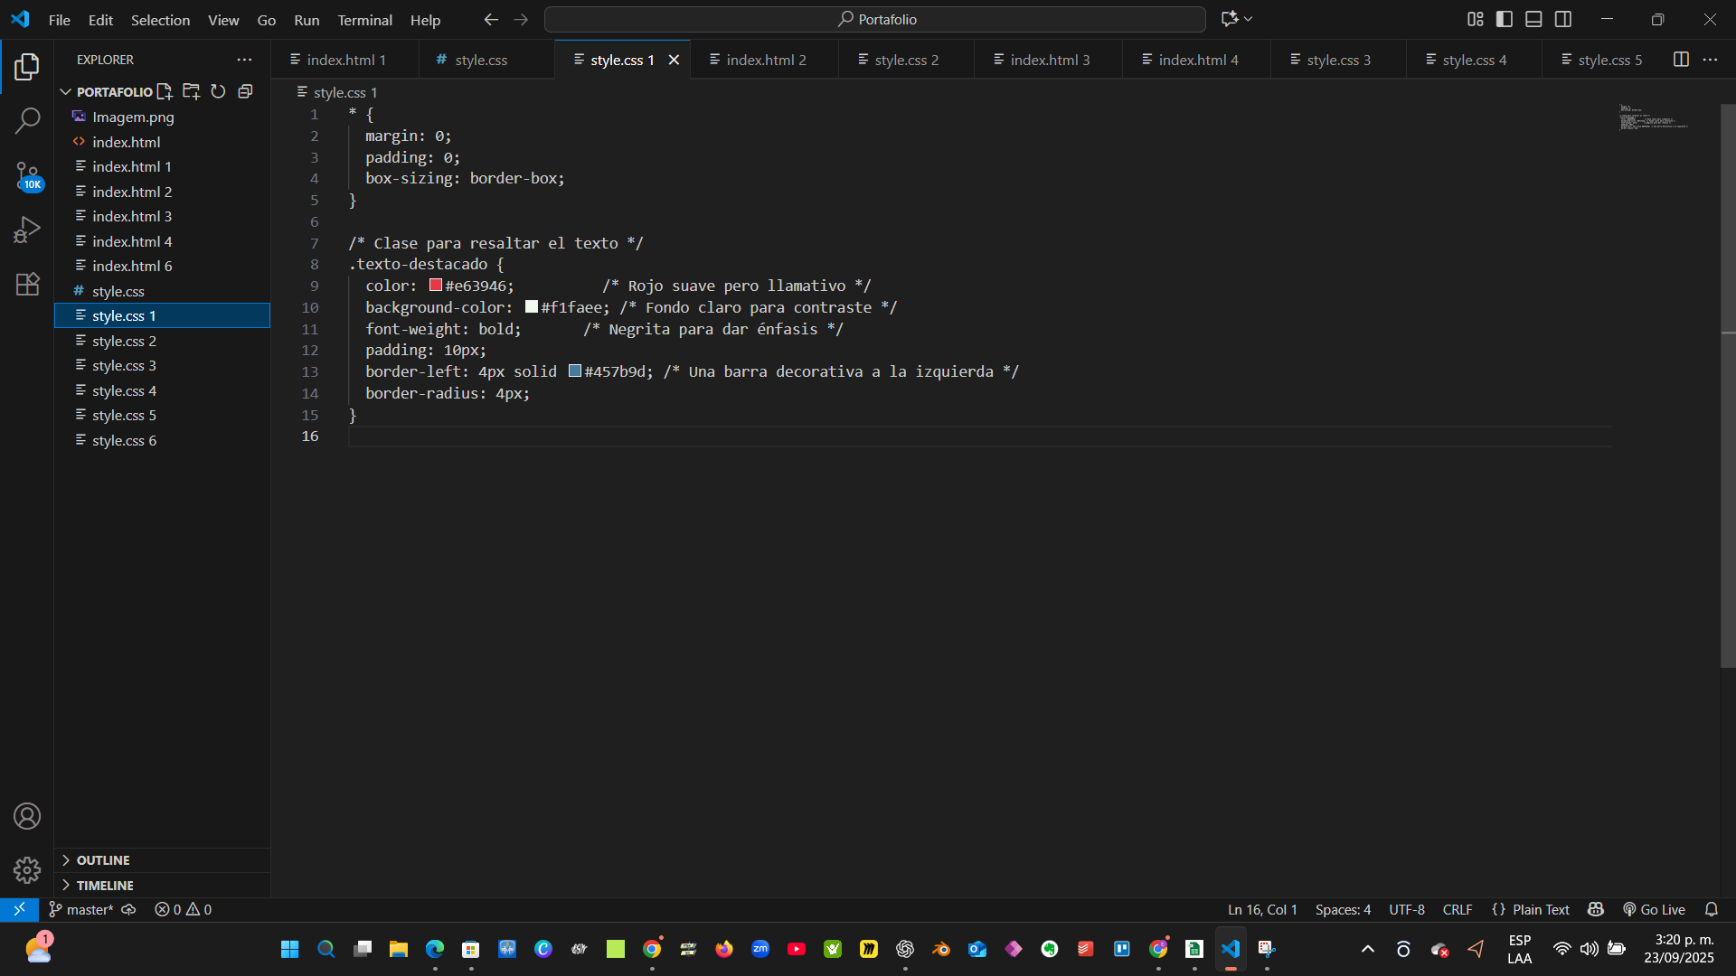Open the Terminal menu
This screenshot has width=1736, height=976.
click(364, 19)
